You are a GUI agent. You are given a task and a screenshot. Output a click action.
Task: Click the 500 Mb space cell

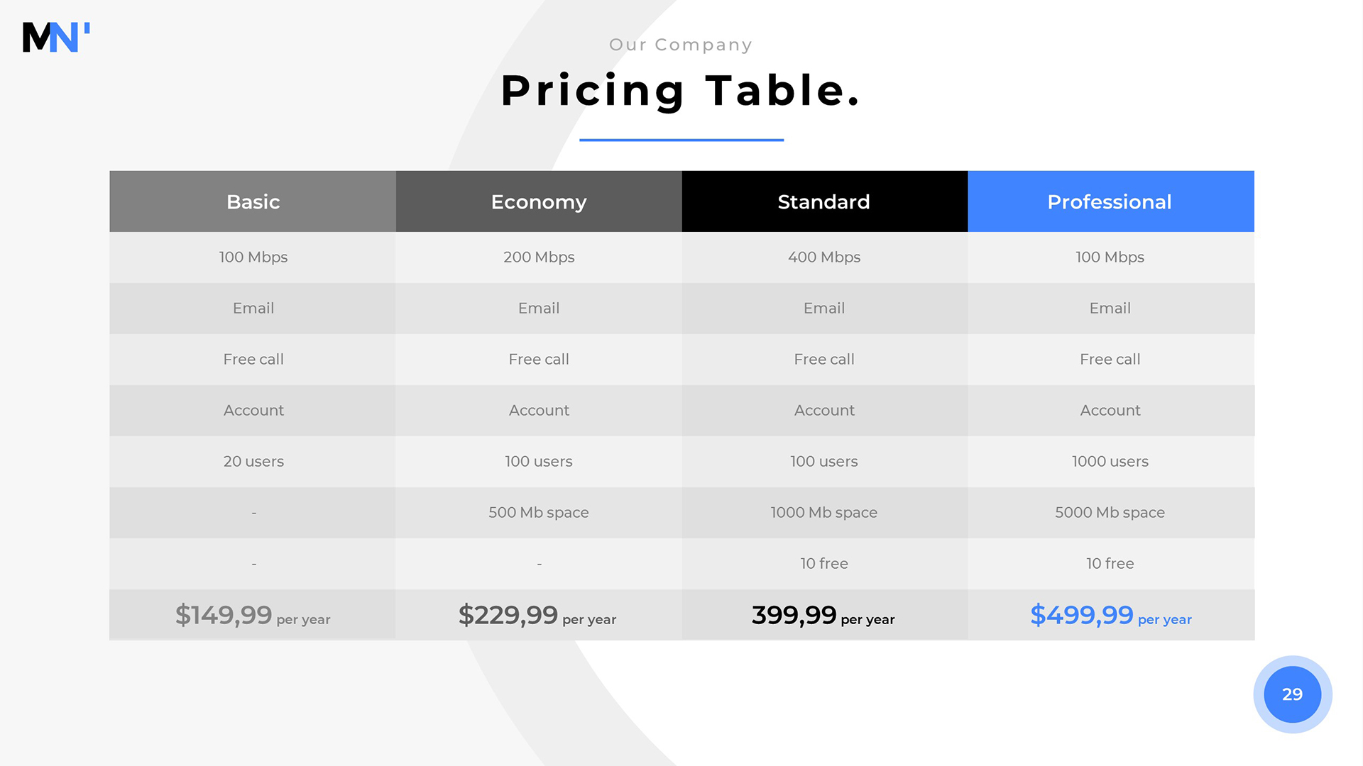(539, 513)
